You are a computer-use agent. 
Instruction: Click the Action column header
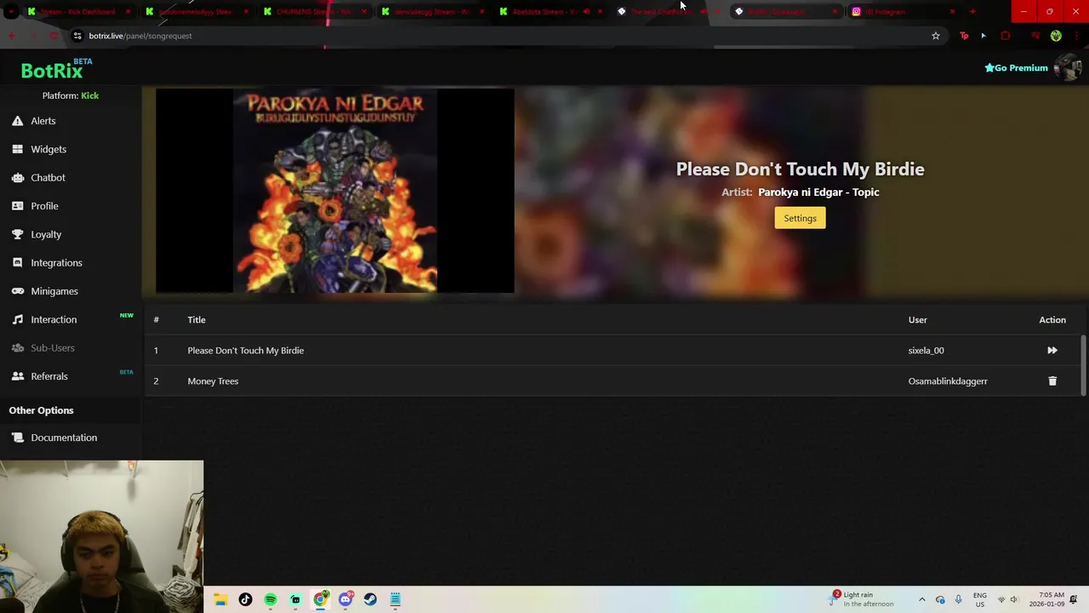(1052, 319)
